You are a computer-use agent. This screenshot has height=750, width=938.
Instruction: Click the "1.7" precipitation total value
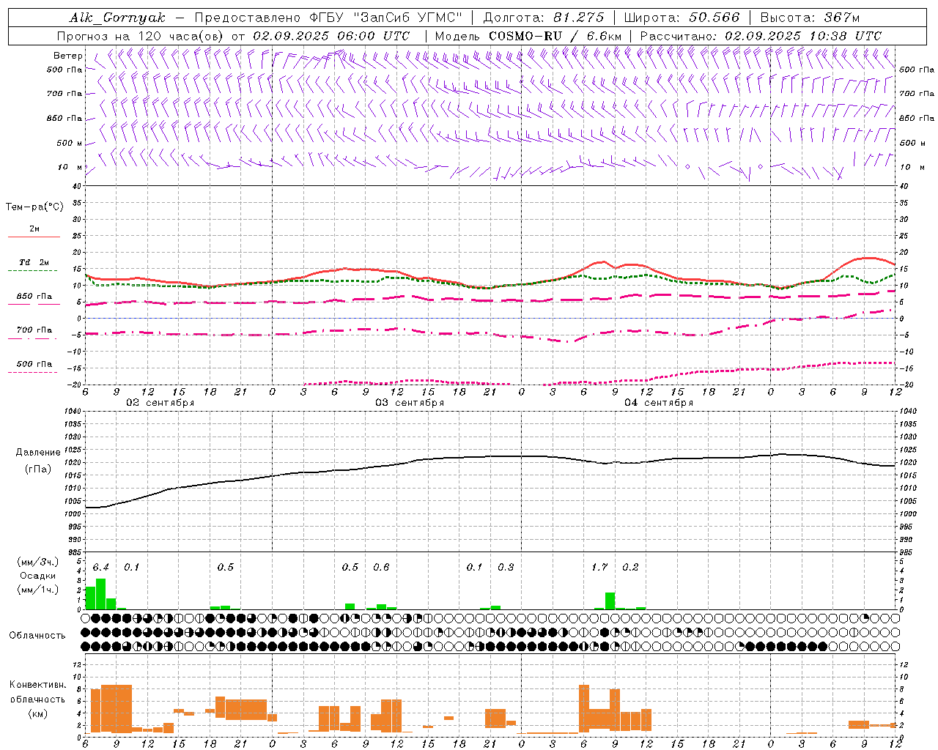tap(599, 567)
